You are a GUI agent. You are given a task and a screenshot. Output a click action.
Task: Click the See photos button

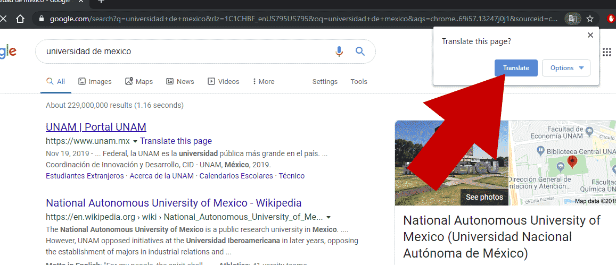[484, 197]
